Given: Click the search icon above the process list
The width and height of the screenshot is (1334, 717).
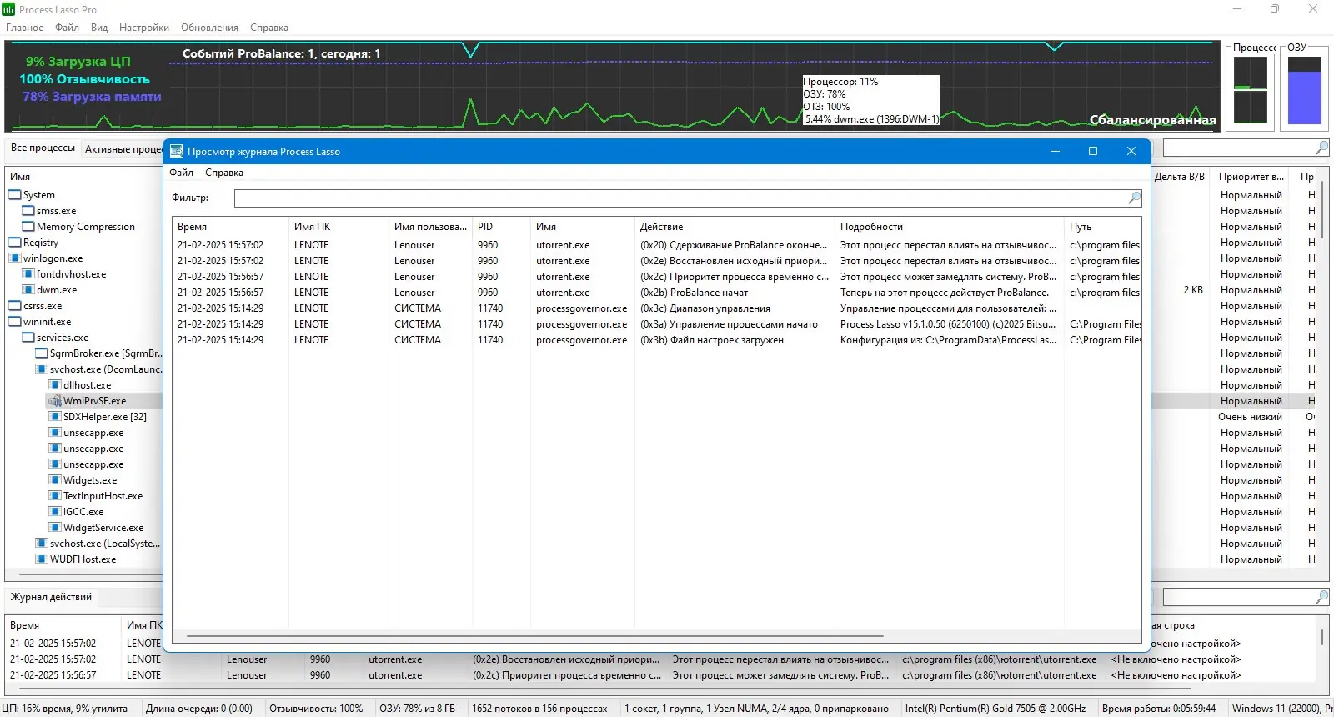Looking at the screenshot, I should 1321,148.
